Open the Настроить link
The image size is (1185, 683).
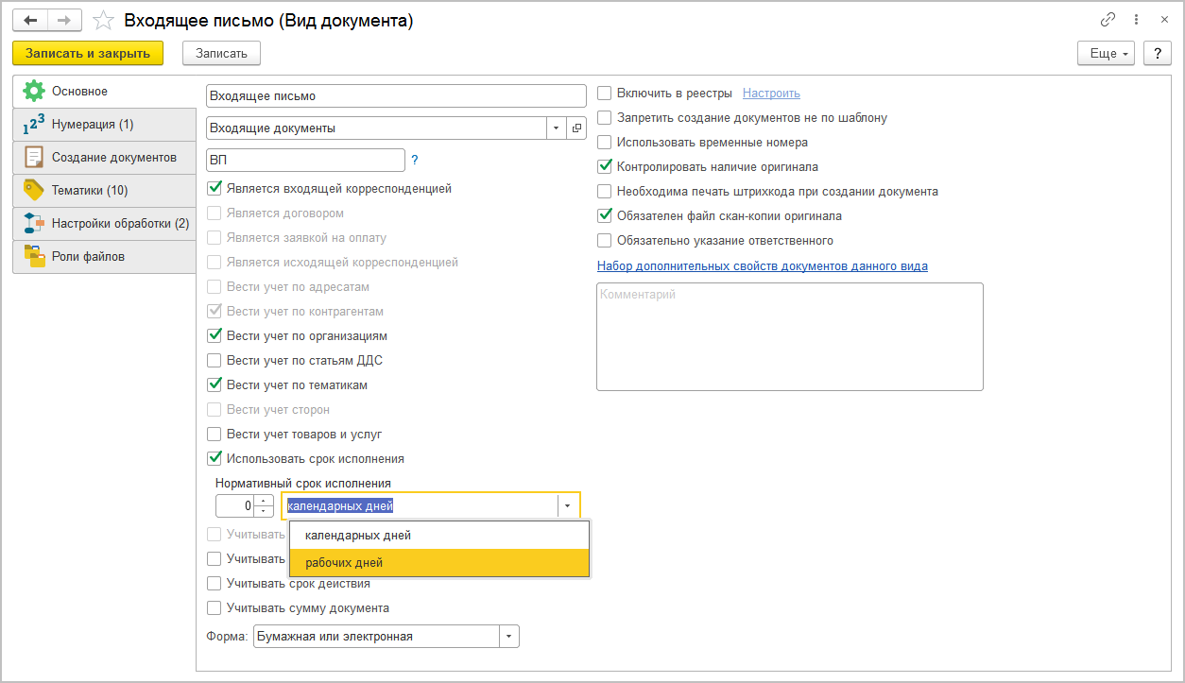771,94
